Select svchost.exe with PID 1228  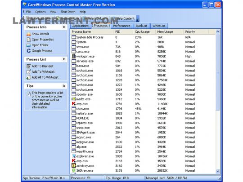[x=143, y=80]
